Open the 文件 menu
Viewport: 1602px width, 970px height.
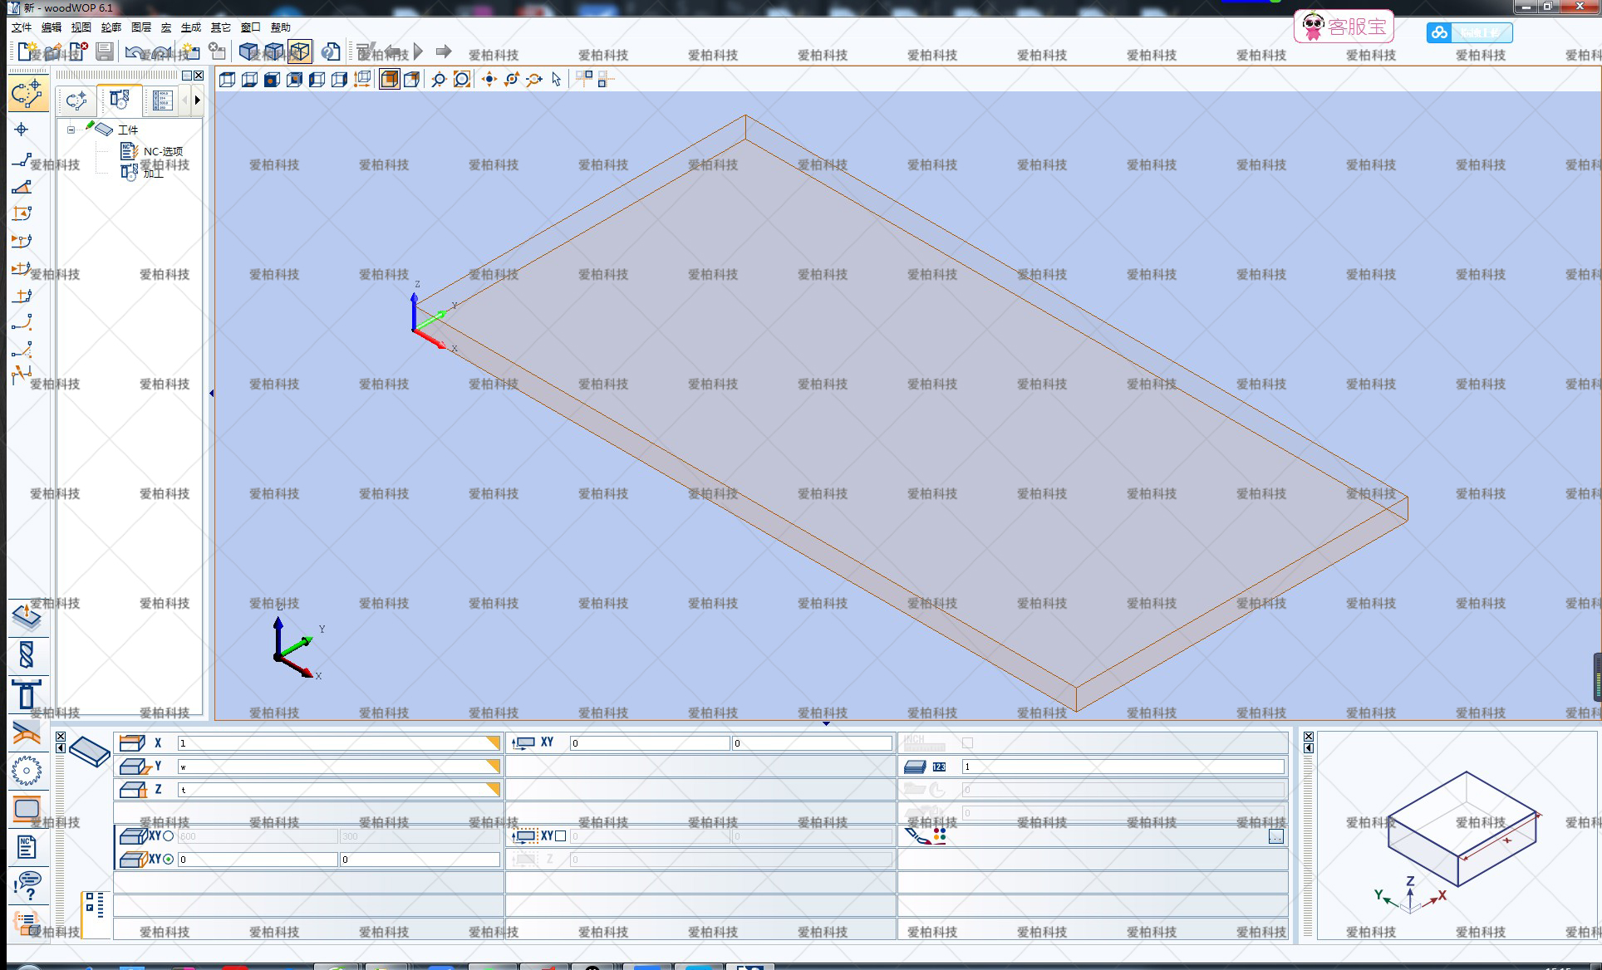coord(22,27)
